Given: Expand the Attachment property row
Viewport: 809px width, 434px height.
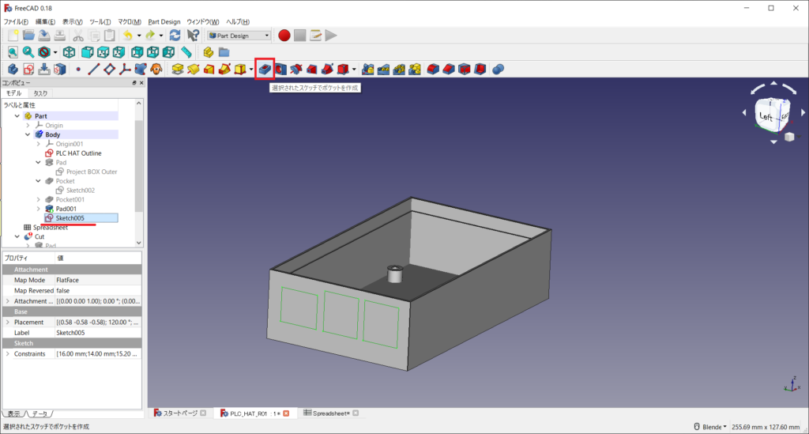Looking at the screenshot, I should [x=8, y=301].
